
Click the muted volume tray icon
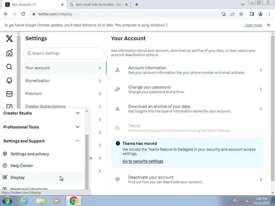point(248,201)
